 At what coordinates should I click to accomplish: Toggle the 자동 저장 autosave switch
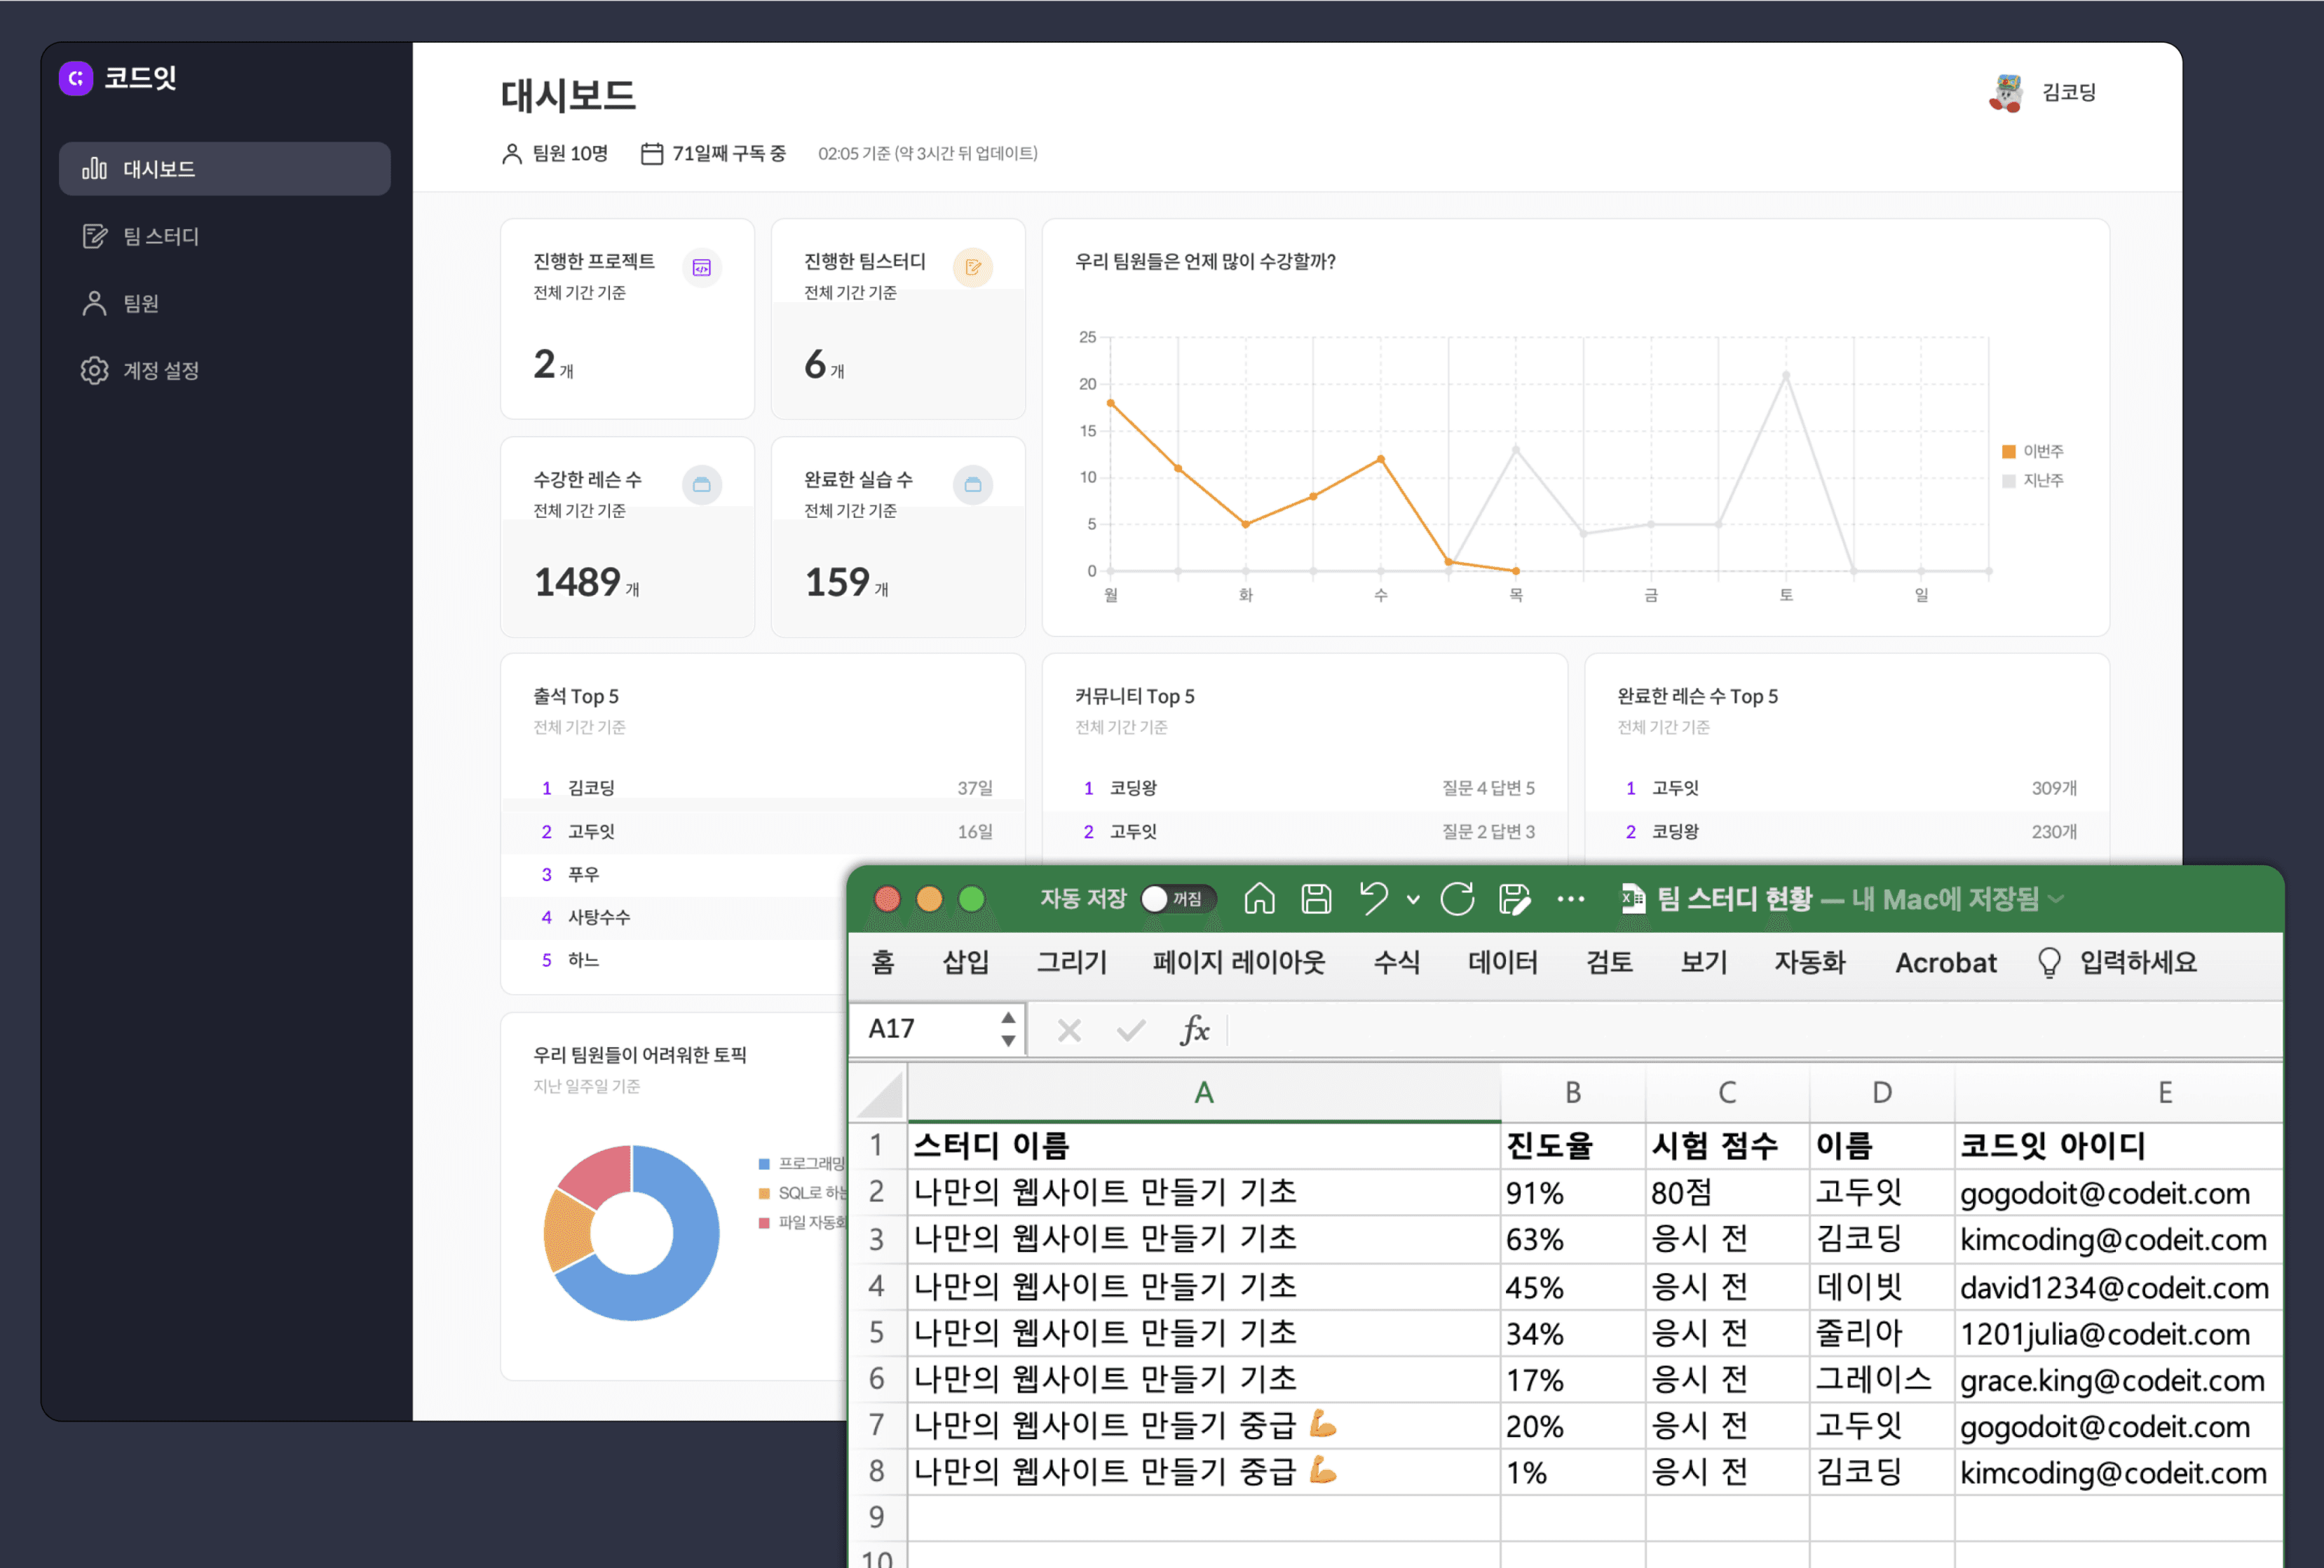coord(1178,899)
